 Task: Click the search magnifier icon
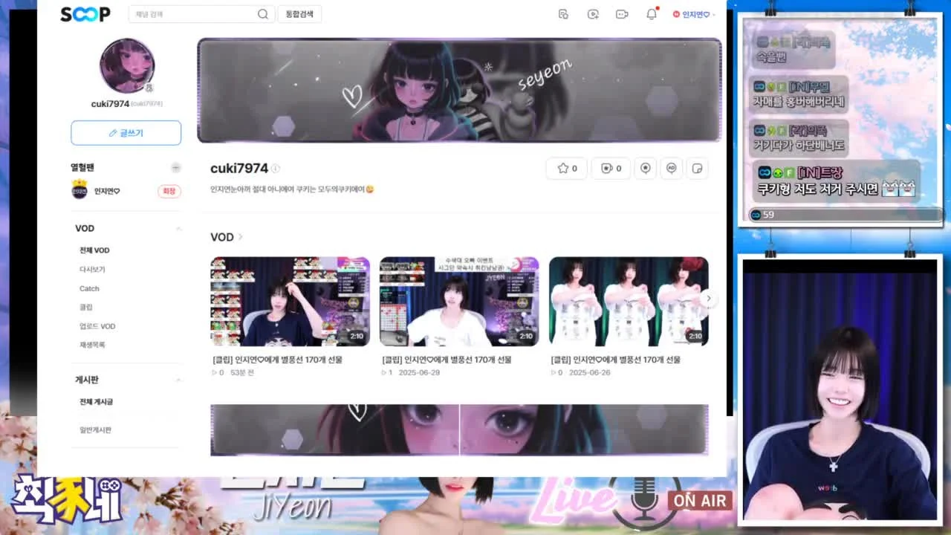pyautogui.click(x=263, y=14)
